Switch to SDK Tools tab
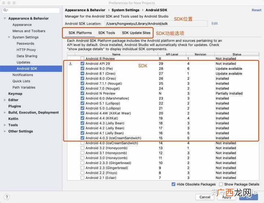Screen dimensions: 264x203 107,33
